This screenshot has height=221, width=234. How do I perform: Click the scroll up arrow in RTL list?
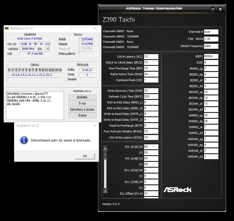tap(105, 148)
